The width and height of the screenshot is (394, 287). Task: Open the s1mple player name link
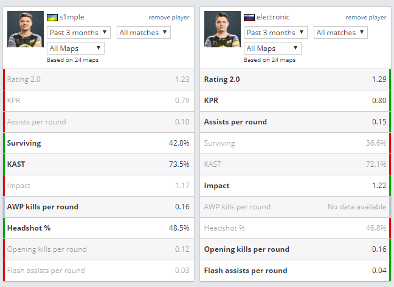[x=72, y=17]
